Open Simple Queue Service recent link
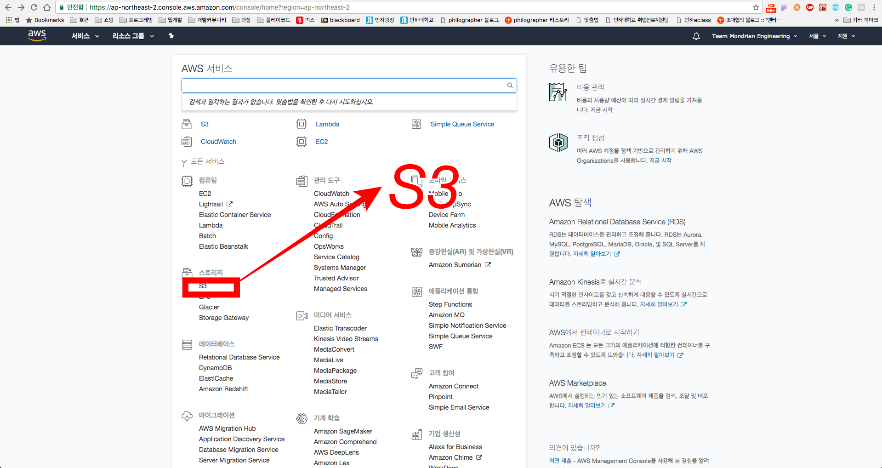This screenshot has width=882, height=468. [462, 124]
